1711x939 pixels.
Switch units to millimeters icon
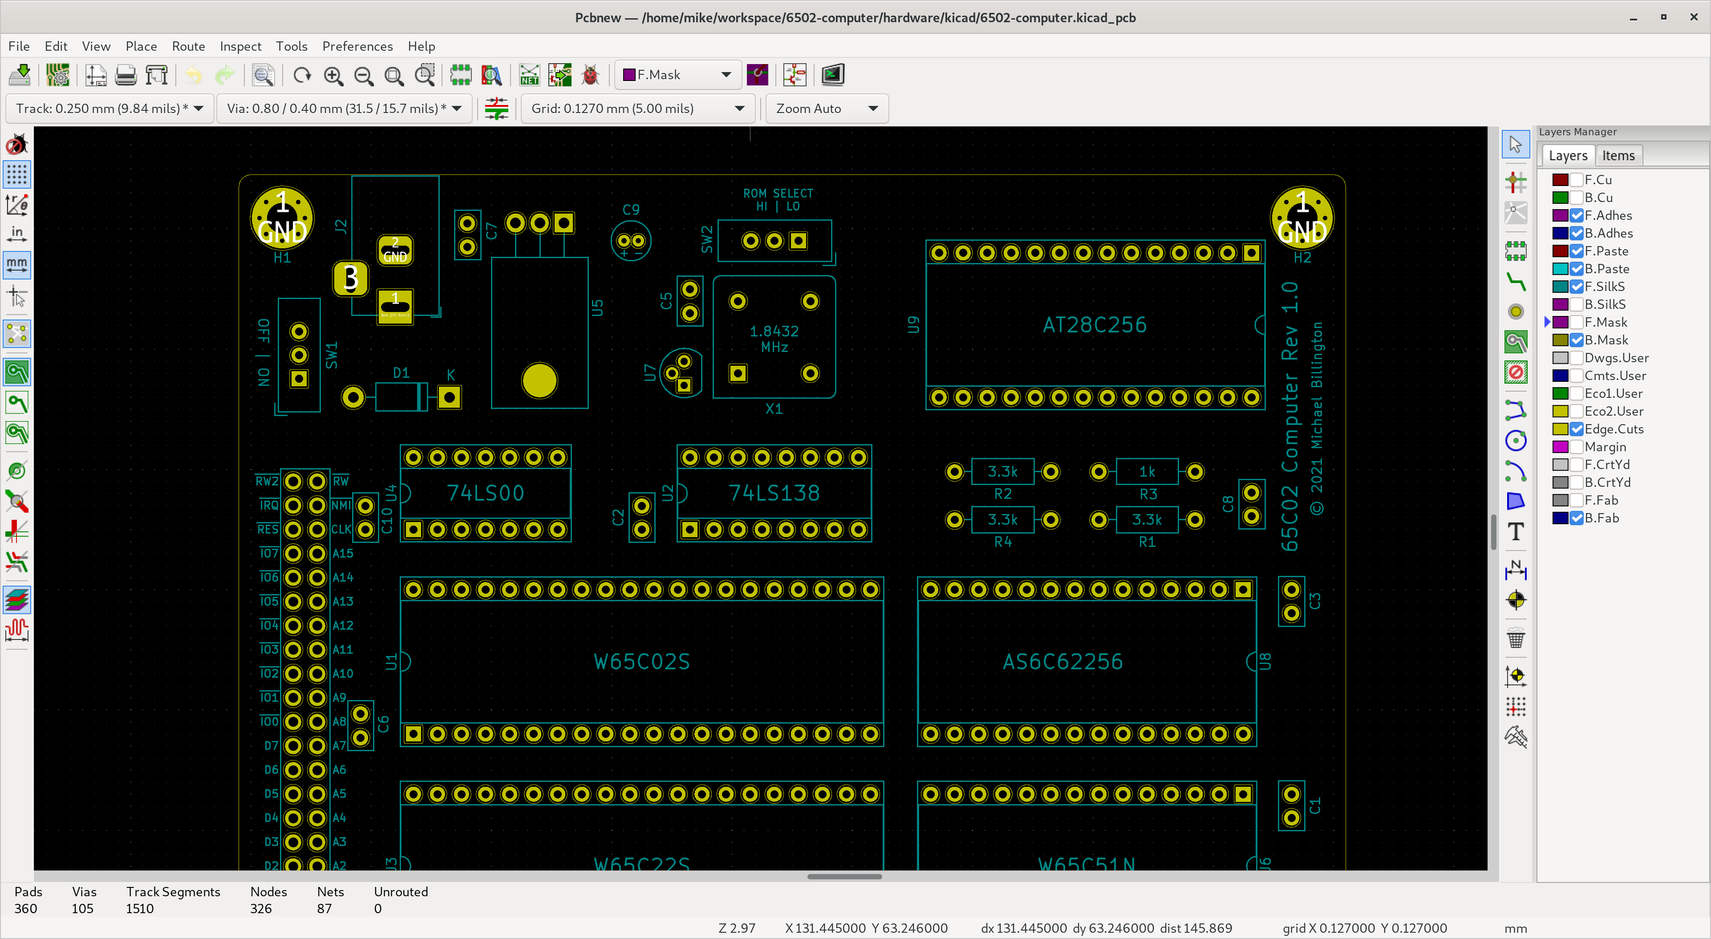16,264
